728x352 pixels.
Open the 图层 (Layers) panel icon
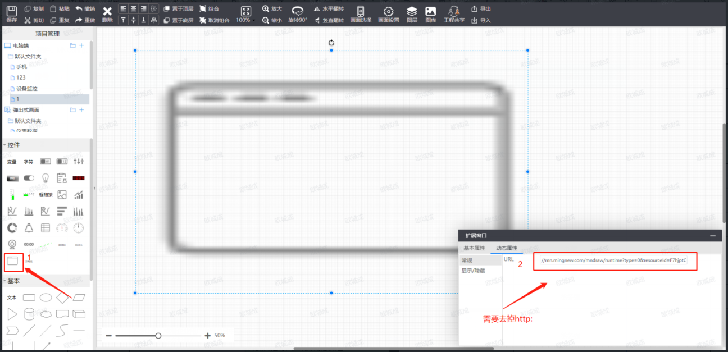412,13
